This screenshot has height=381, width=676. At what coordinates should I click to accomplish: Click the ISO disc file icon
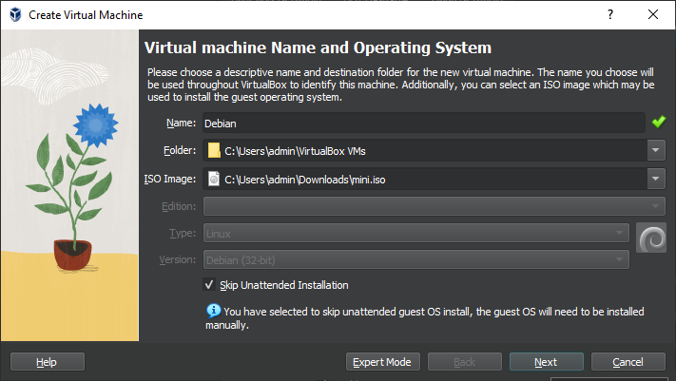pos(214,179)
